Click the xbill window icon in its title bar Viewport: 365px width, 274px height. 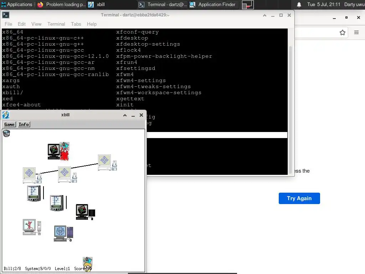pyautogui.click(x=6, y=115)
